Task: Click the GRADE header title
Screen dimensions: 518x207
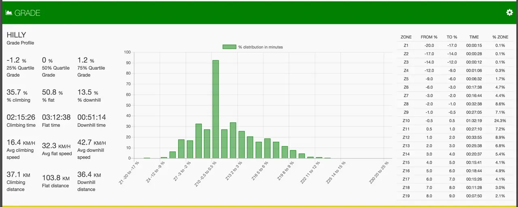Action: click(27, 13)
